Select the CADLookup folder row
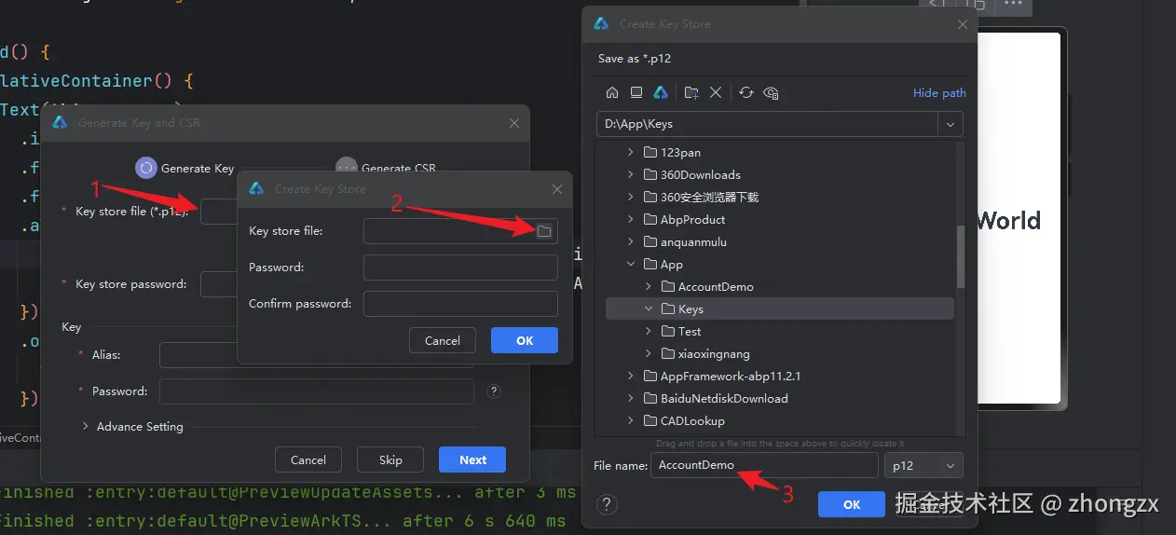Image resolution: width=1176 pixels, height=535 pixels. (780, 421)
